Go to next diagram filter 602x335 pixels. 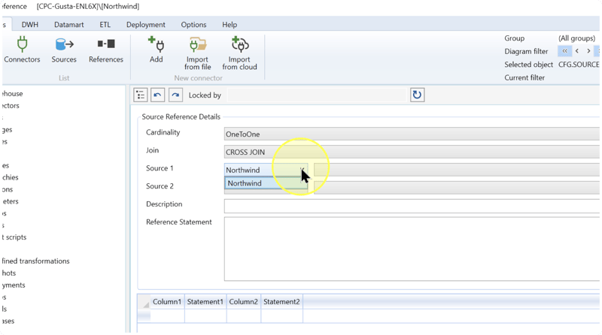point(588,51)
